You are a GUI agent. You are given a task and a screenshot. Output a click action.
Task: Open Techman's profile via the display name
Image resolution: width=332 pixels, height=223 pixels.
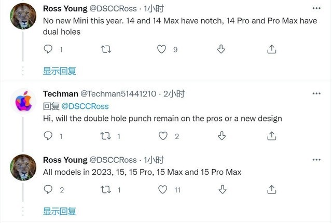[x=60, y=94]
